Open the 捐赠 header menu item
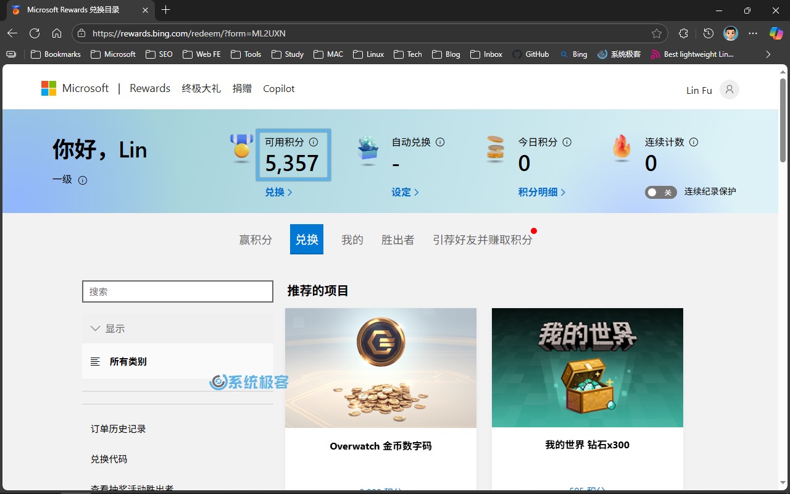 click(242, 88)
